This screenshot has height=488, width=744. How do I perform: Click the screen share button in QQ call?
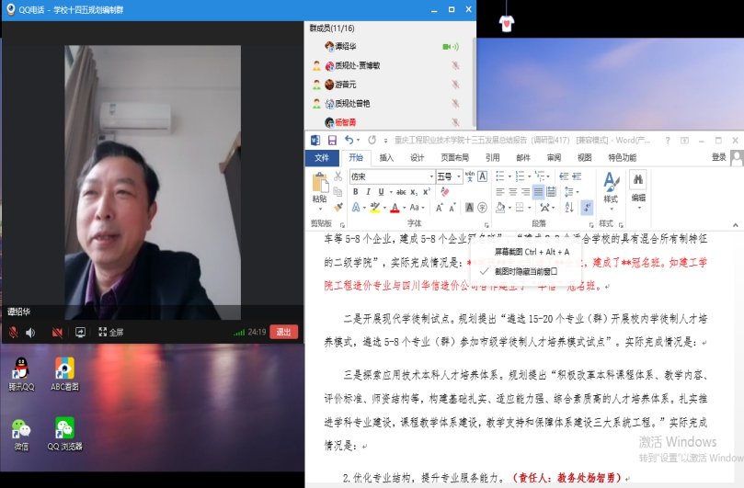tap(80, 333)
